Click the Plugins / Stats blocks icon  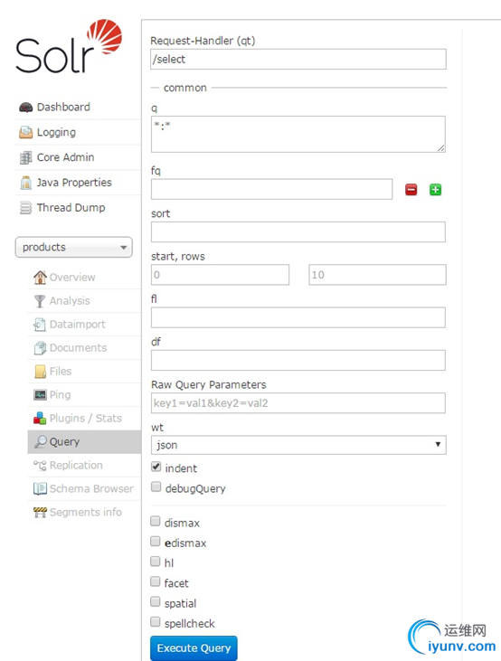tap(40, 418)
